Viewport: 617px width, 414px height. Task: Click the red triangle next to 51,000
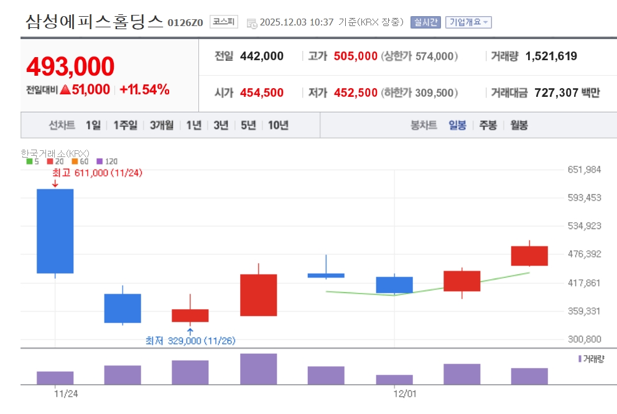click(x=65, y=89)
